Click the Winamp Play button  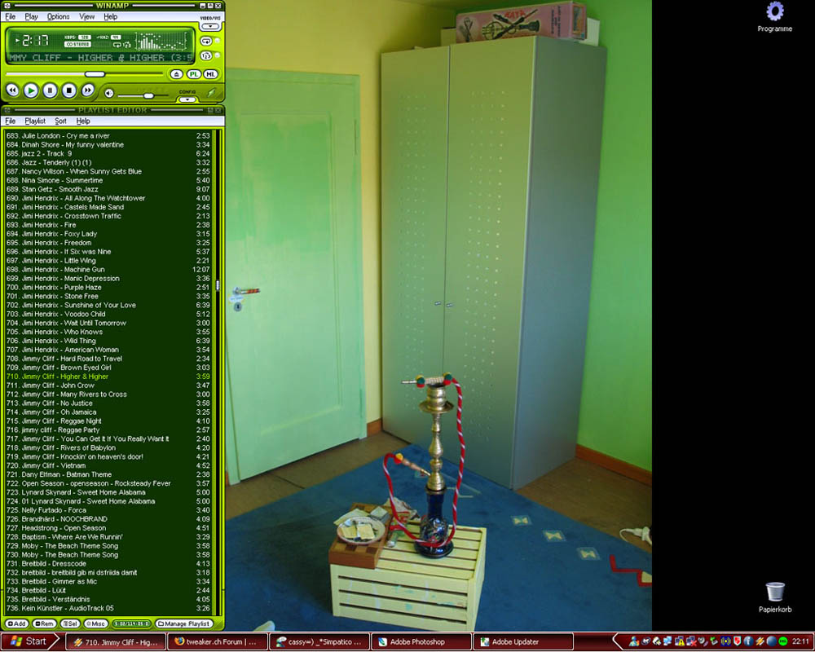pos(31,90)
